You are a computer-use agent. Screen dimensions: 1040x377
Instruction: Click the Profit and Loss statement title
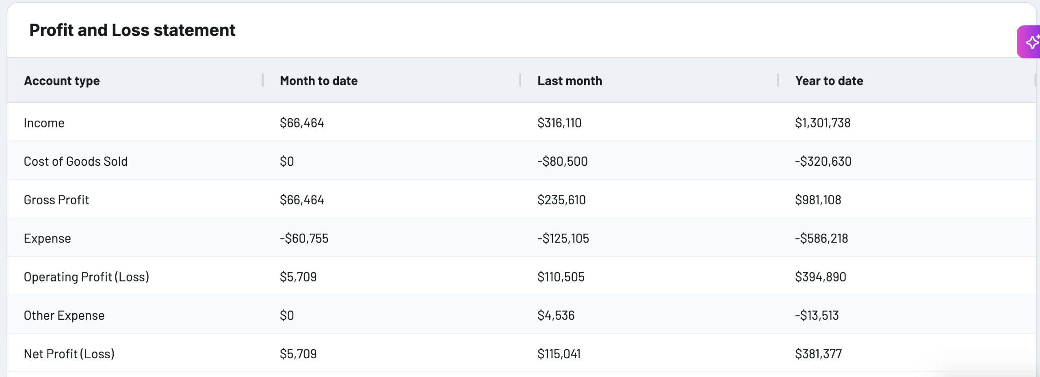click(132, 30)
